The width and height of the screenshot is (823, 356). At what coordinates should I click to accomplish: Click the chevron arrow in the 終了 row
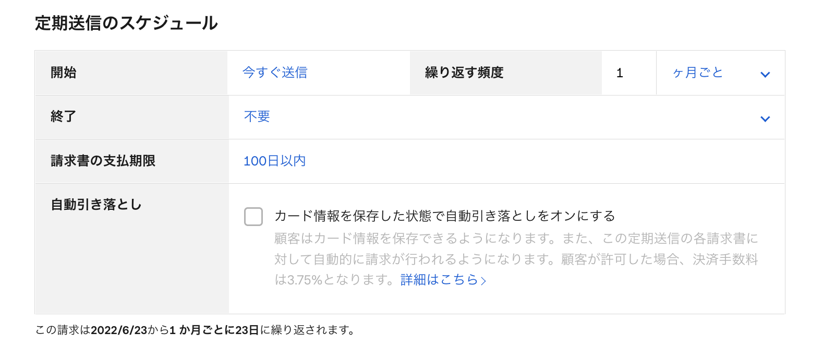coord(765,118)
